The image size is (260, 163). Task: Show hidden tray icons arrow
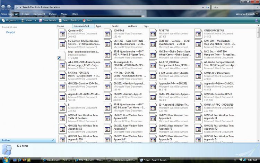click(x=235, y=160)
